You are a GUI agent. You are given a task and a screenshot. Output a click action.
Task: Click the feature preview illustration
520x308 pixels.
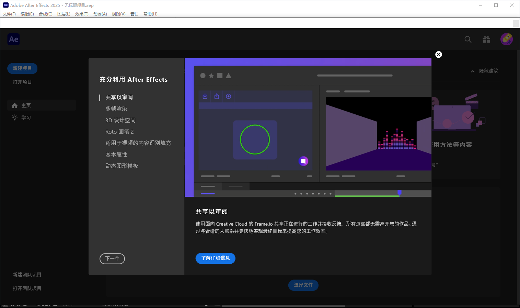308,127
